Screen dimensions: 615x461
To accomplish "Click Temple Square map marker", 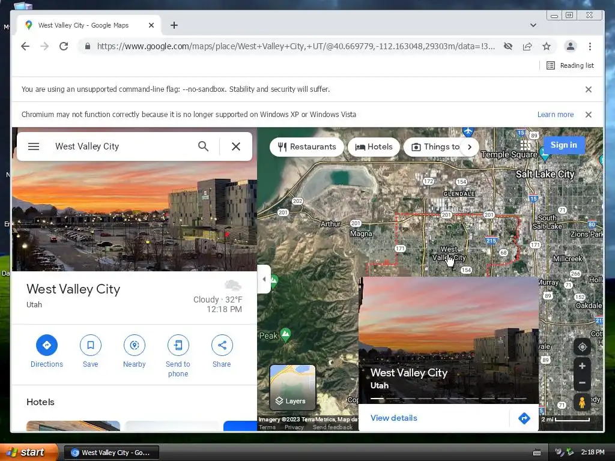I will pyautogui.click(x=544, y=155).
